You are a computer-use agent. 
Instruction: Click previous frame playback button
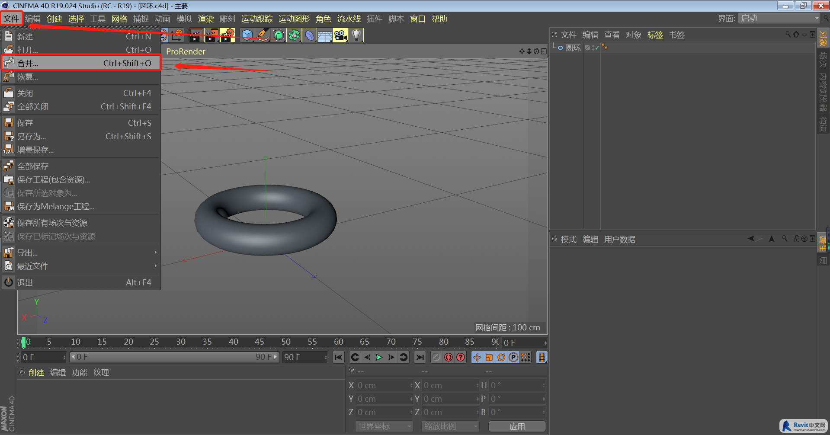[367, 357]
